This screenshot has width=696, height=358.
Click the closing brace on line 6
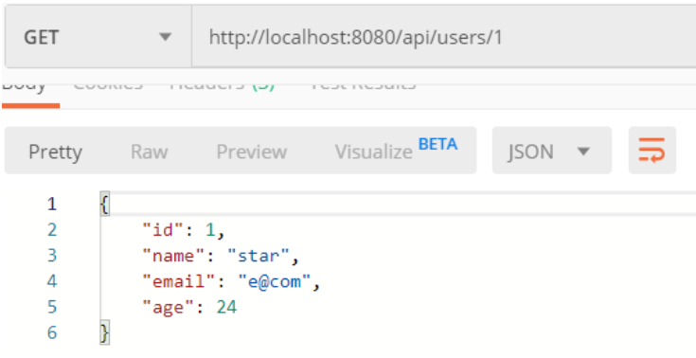click(x=104, y=332)
